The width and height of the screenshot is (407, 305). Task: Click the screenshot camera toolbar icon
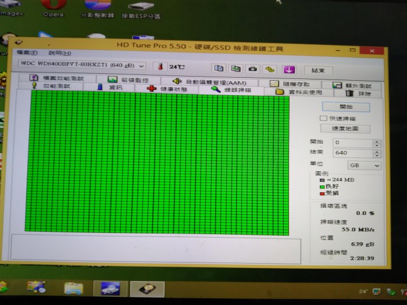253,69
